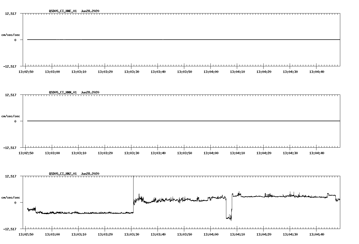The image size is (359, 244).
Task: Select the 13:03:40 time label under the HNN chart
Action: pyautogui.click(x=158, y=153)
